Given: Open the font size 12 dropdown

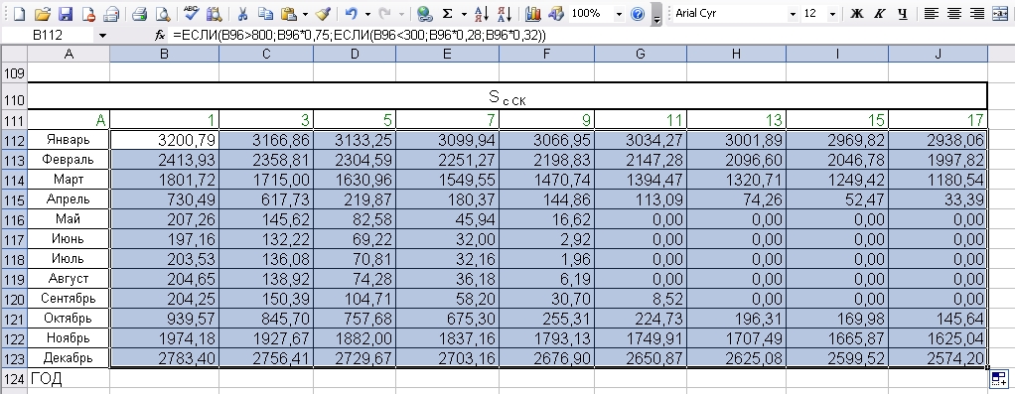Looking at the screenshot, I should [832, 14].
